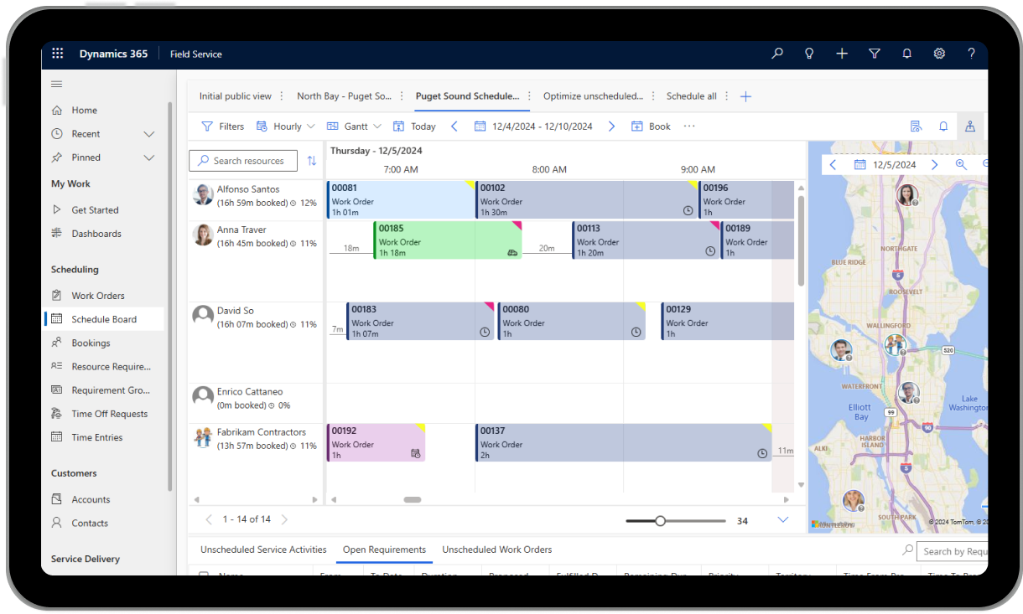The width and height of the screenshot is (1023, 614).
Task: Open options for Optimize unscheduled tab
Action: tap(653, 96)
